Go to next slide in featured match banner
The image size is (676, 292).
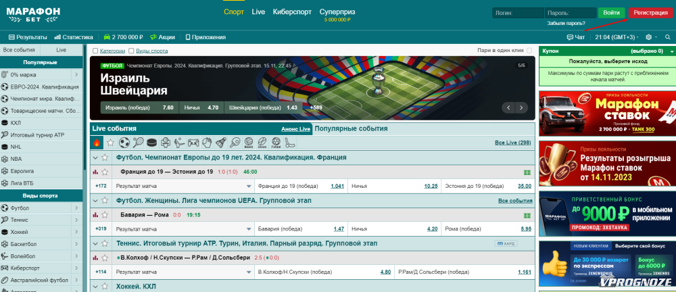(522, 107)
